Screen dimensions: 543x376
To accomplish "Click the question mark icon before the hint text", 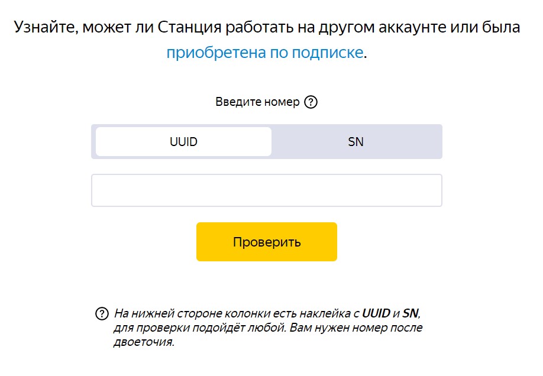I will [102, 313].
